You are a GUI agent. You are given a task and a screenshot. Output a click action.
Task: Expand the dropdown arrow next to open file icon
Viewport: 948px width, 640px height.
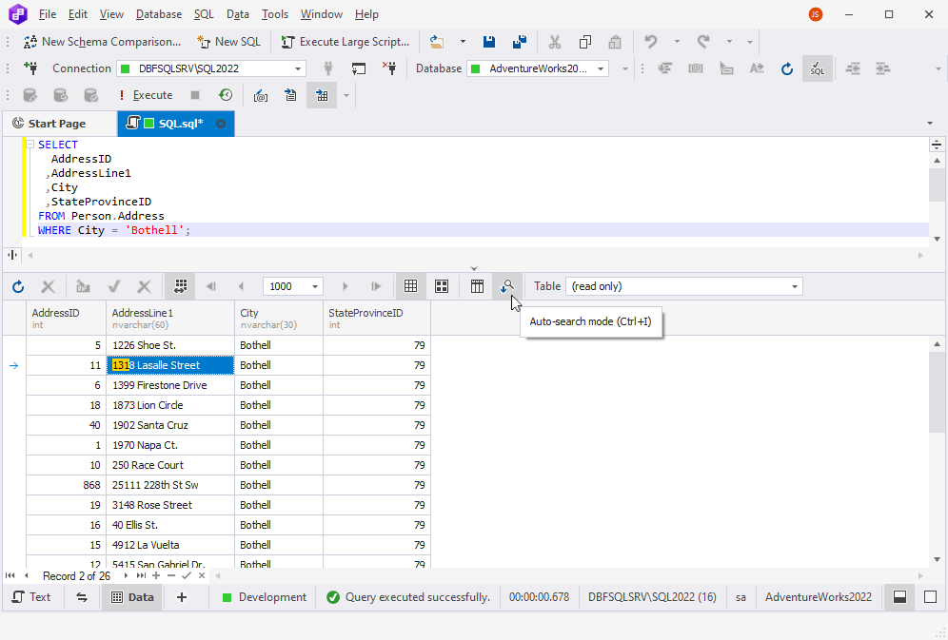[x=463, y=42]
